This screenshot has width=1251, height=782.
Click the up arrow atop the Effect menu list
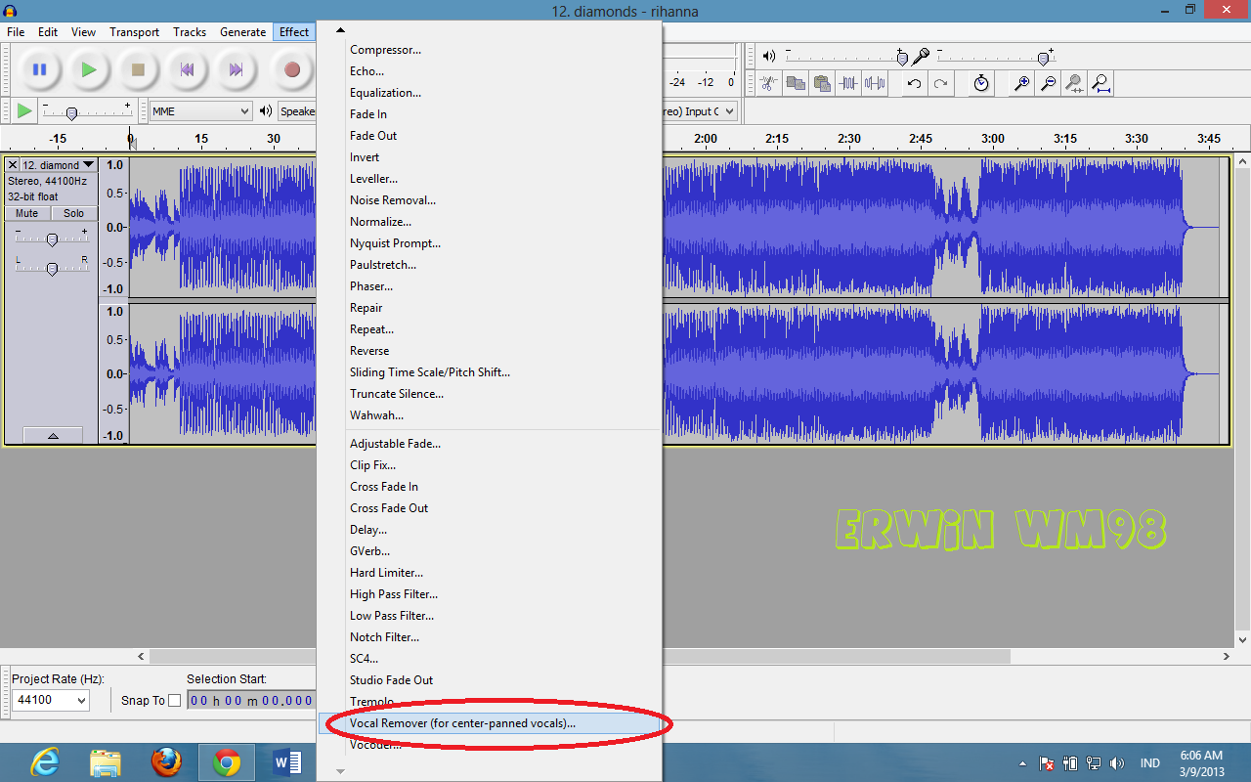click(340, 31)
